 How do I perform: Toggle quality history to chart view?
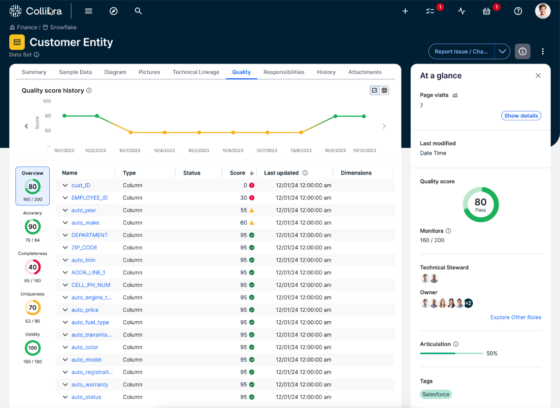pyautogui.click(x=374, y=90)
